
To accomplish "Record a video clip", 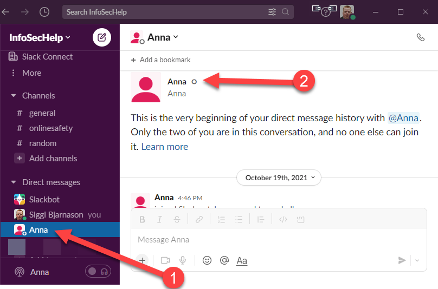I will (165, 260).
